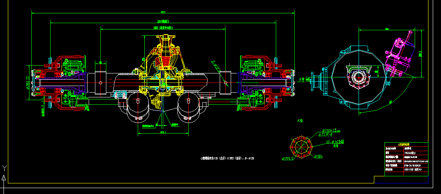441x194 pixels.
Task: Select the Ø285.75 vertical dimension at left
Action: (x=28, y=82)
